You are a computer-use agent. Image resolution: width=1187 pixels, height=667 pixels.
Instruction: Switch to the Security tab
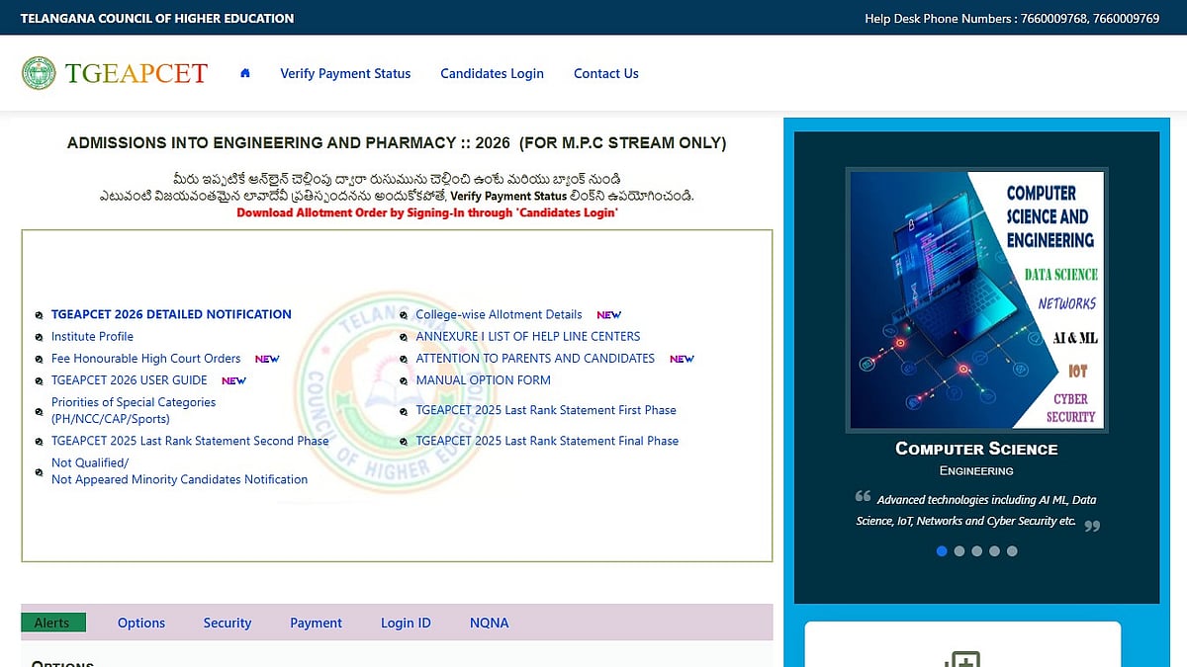(228, 623)
